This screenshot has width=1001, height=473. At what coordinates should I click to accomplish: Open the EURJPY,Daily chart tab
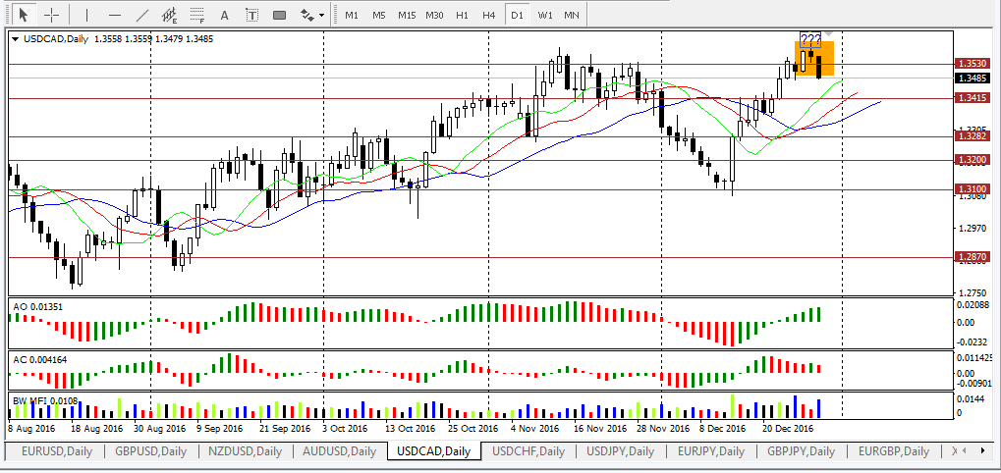tap(710, 451)
